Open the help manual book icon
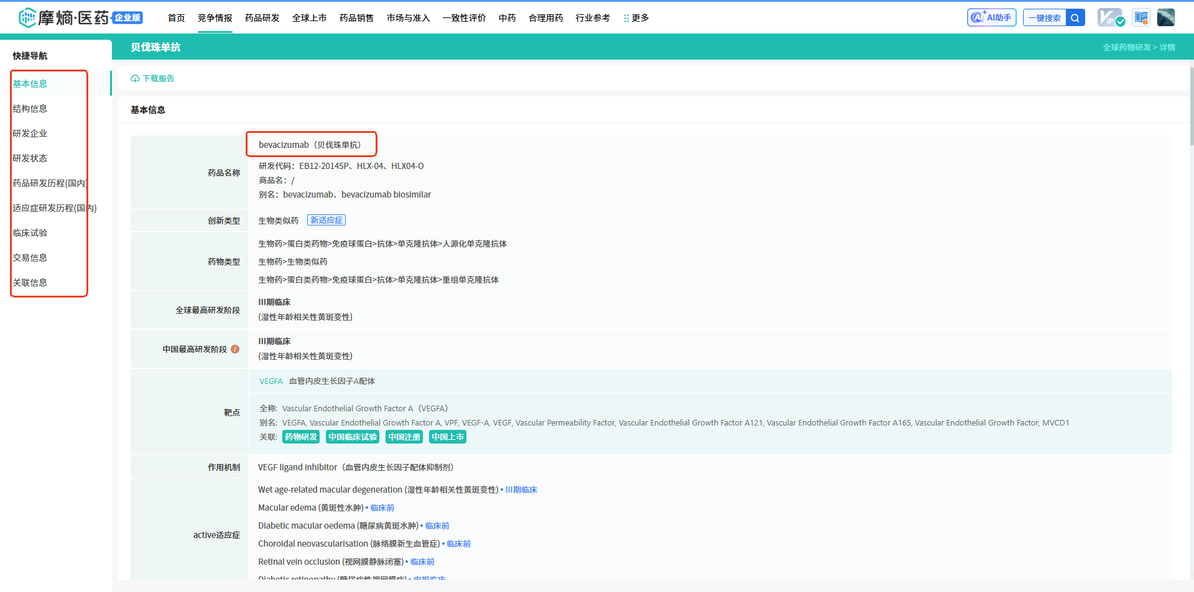The width and height of the screenshot is (1194, 592). point(1141,17)
